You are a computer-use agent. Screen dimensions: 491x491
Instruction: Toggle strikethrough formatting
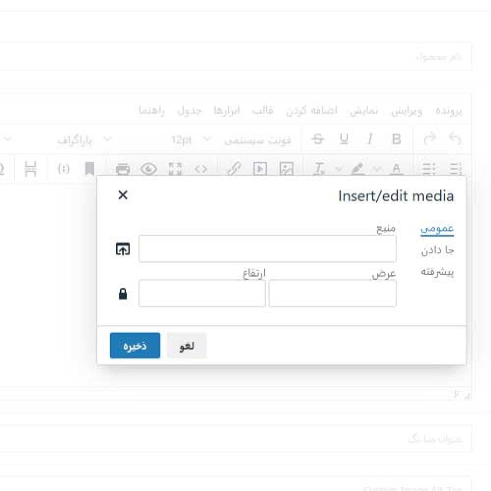pos(318,139)
